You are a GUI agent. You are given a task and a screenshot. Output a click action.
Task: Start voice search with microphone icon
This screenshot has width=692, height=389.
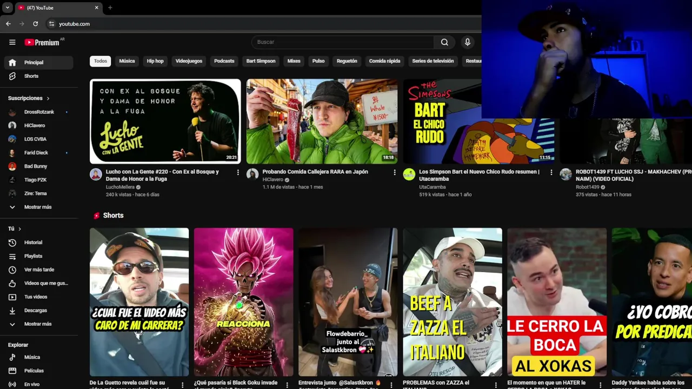468,42
